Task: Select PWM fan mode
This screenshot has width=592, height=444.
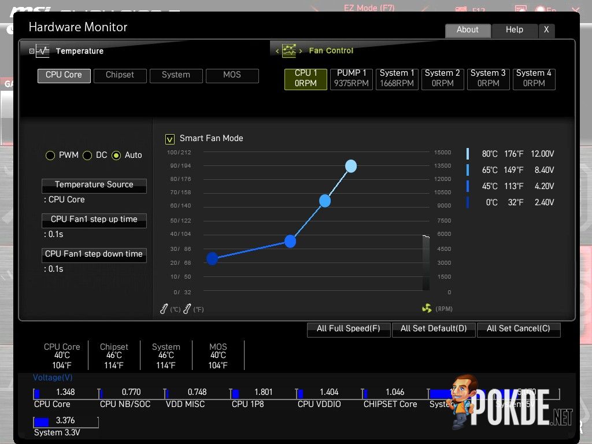Action: [50, 155]
